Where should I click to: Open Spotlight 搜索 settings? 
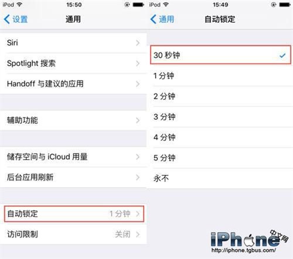coord(73,63)
